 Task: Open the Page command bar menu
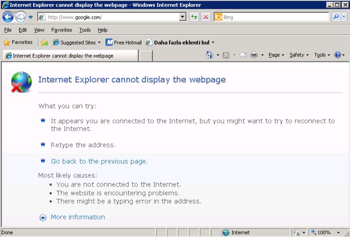click(276, 55)
